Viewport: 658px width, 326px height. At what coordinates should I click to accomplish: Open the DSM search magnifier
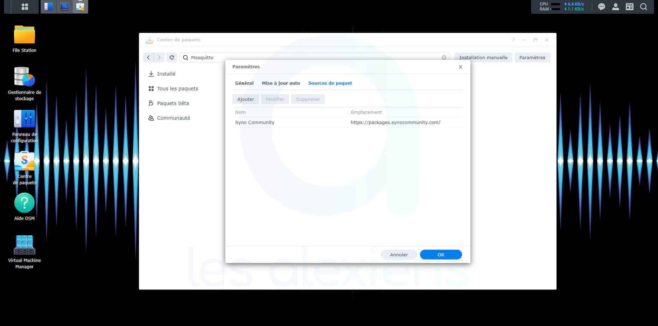[x=644, y=7]
